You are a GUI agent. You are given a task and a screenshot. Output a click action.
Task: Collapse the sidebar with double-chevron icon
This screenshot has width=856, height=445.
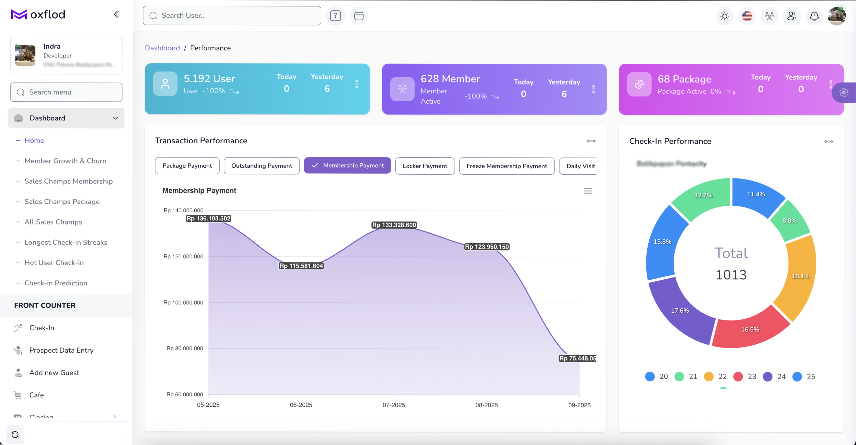[116, 14]
